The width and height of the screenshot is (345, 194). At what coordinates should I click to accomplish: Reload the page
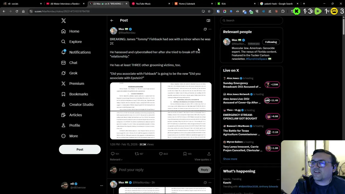pos(17,11)
